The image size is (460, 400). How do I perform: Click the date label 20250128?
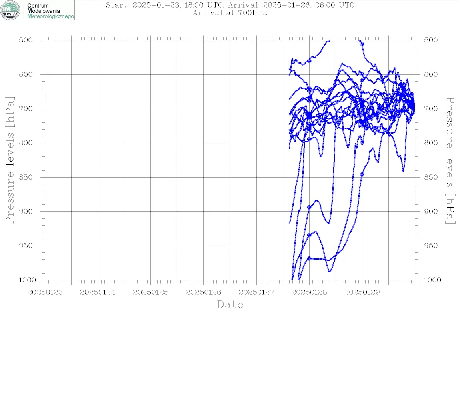point(309,292)
